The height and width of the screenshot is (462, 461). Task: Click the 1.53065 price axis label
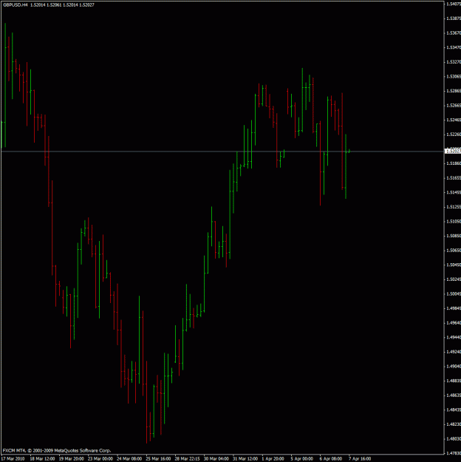click(454, 76)
